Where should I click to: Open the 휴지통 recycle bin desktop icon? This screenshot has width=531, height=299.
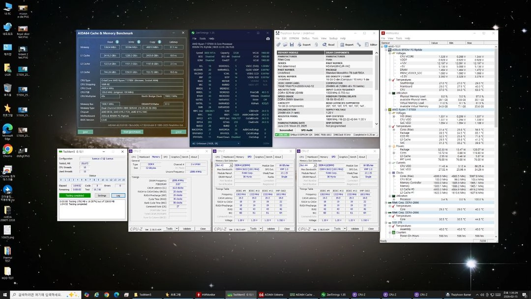7,90
